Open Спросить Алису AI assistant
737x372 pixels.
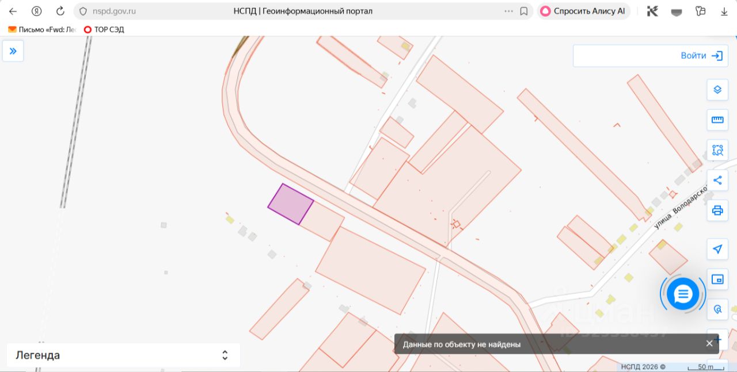click(x=583, y=11)
